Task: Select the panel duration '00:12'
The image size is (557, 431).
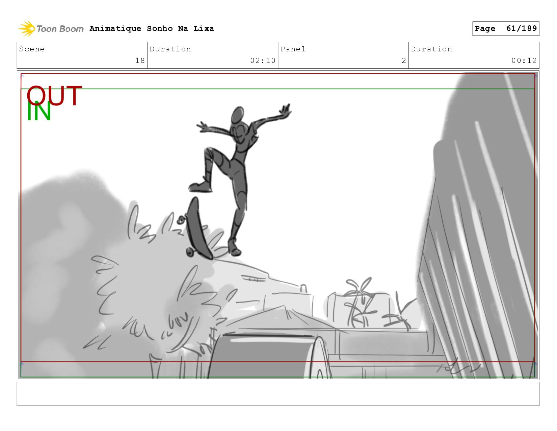Action: [524, 61]
